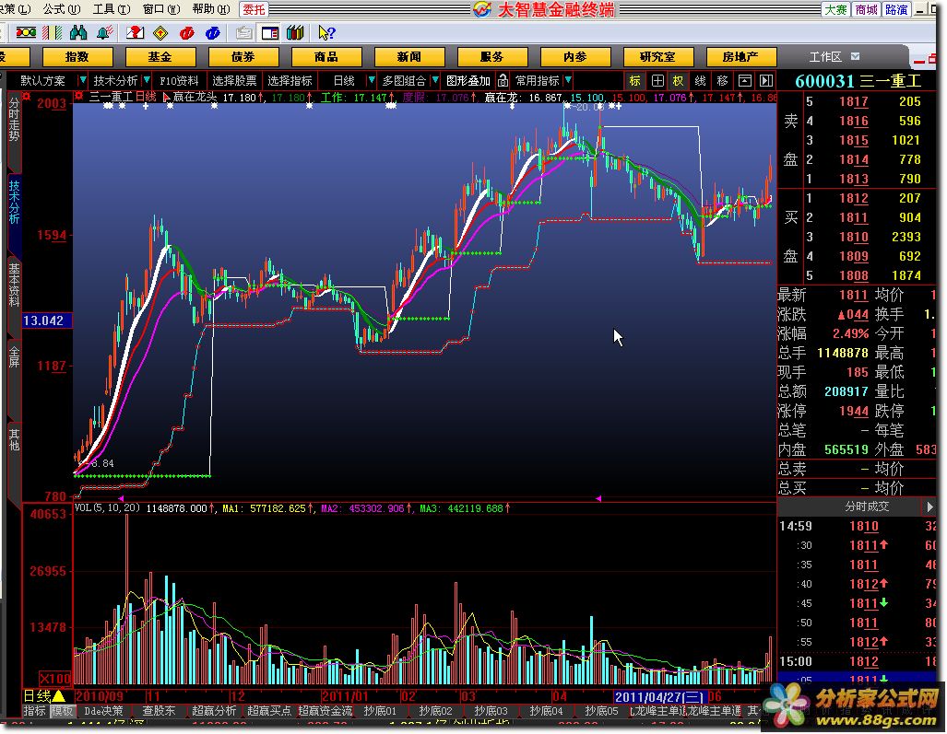Click the yellow diamond up-arrow icon
This screenshot has width=947, height=734.
click(x=160, y=32)
